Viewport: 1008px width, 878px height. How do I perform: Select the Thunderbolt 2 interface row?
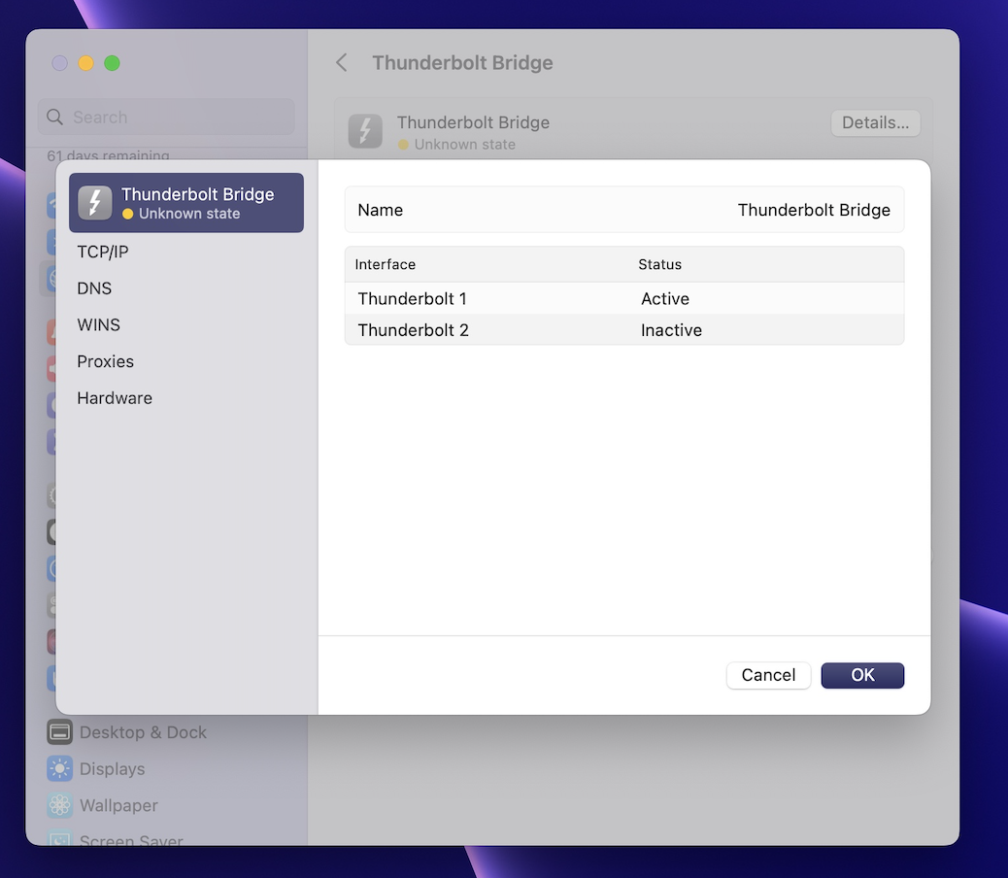(x=624, y=329)
